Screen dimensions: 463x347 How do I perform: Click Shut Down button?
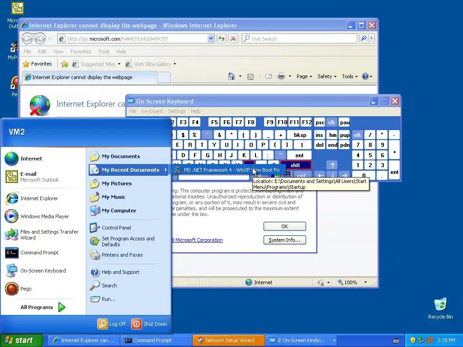[149, 324]
